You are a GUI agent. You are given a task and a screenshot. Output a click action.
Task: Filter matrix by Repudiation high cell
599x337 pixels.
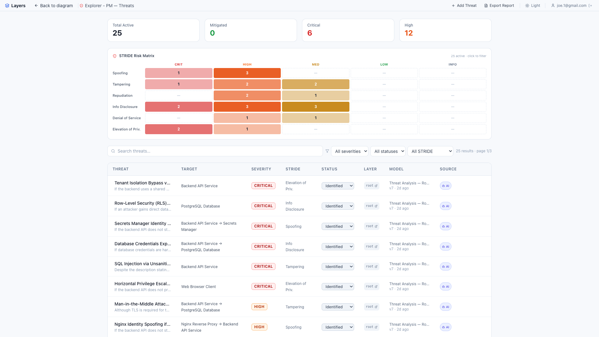point(247,95)
